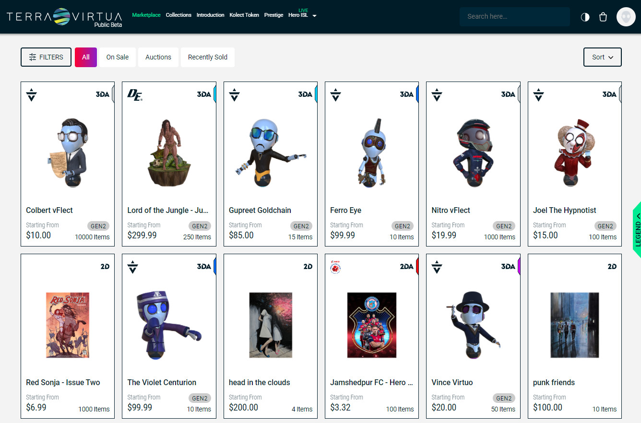Screen dimensions: 641x423
Task: Open the Prestige nav item
Action: click(x=273, y=15)
